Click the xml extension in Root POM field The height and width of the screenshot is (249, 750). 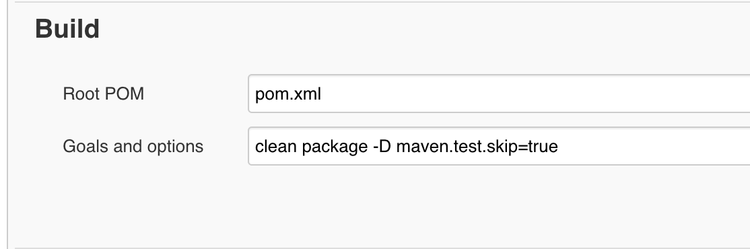pyautogui.click(x=307, y=94)
